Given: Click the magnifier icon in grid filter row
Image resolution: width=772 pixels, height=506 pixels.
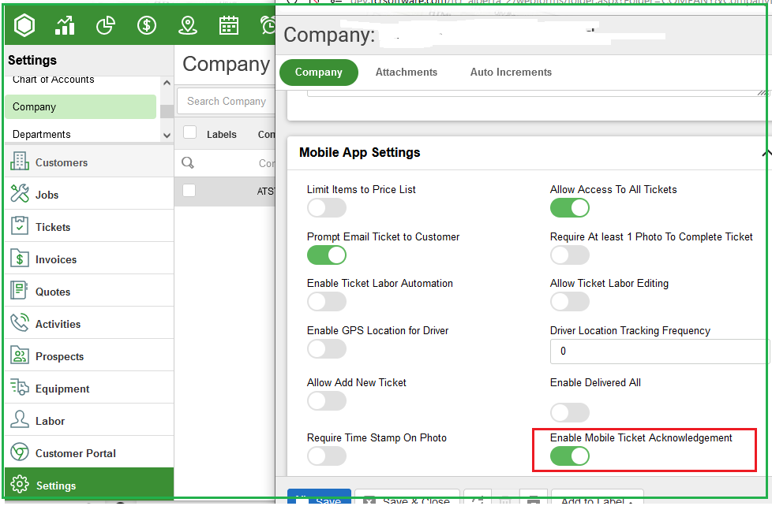Looking at the screenshot, I should click(188, 163).
